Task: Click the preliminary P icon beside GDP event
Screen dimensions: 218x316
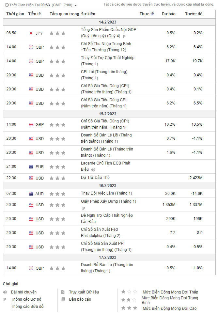Action: pyautogui.click(x=124, y=36)
